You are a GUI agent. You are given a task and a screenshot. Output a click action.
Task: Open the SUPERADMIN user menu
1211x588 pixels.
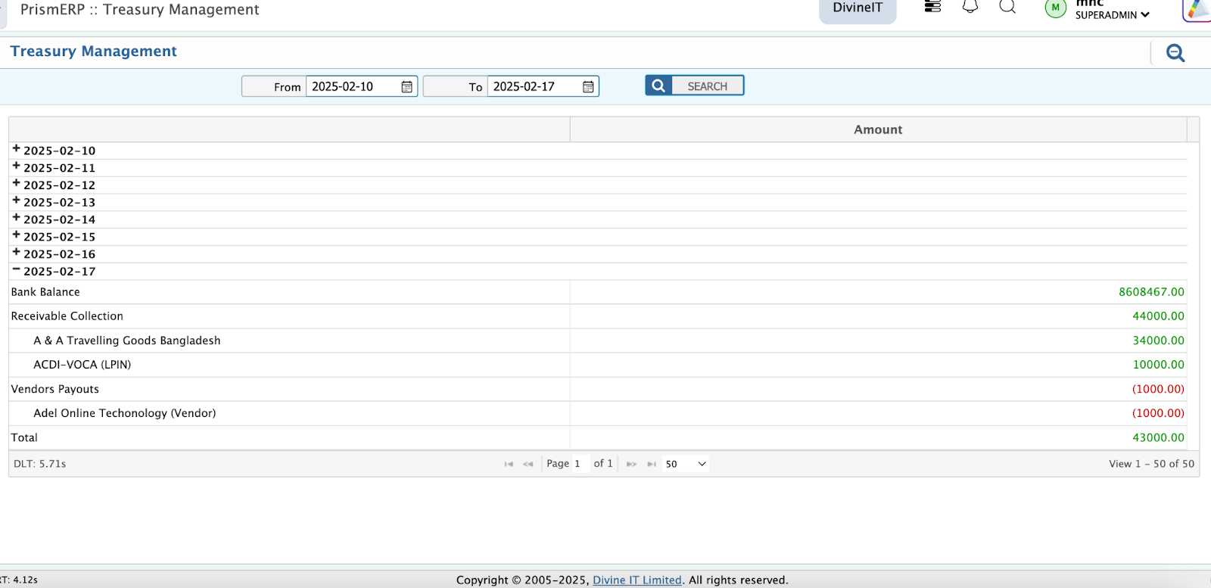(x=1112, y=14)
